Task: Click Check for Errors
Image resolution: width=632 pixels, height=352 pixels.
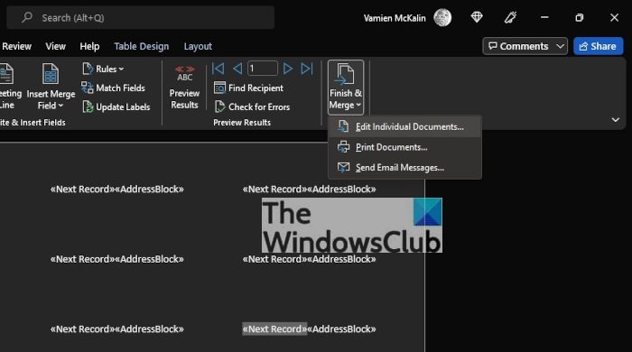Action: click(252, 107)
